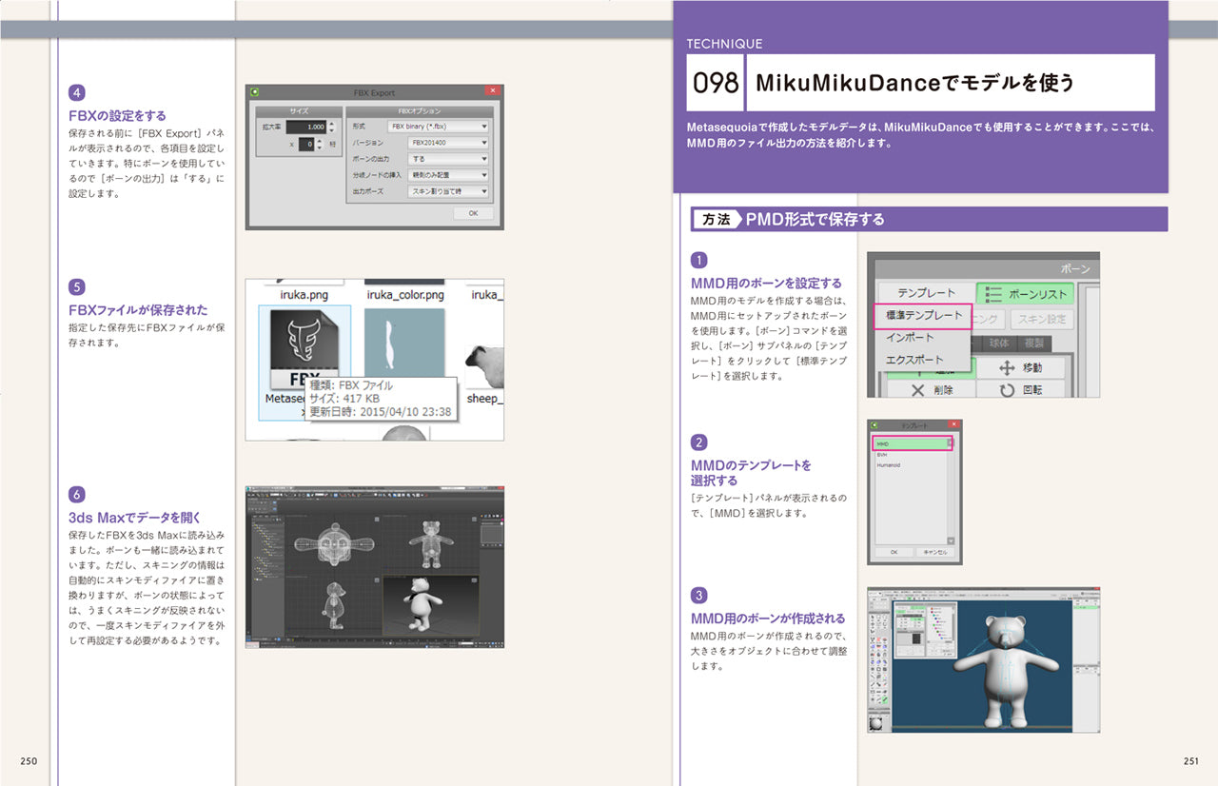Close the テンプレート dialog
This screenshot has width=1218, height=786.
tap(953, 424)
